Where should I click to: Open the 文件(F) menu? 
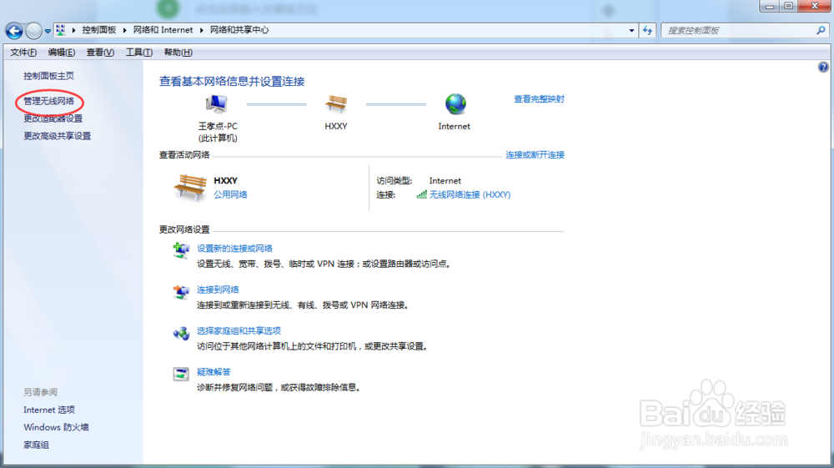23,52
